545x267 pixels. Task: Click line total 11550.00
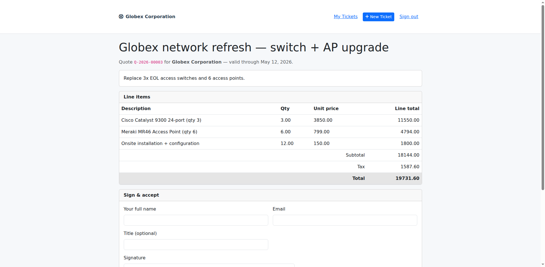click(408, 120)
